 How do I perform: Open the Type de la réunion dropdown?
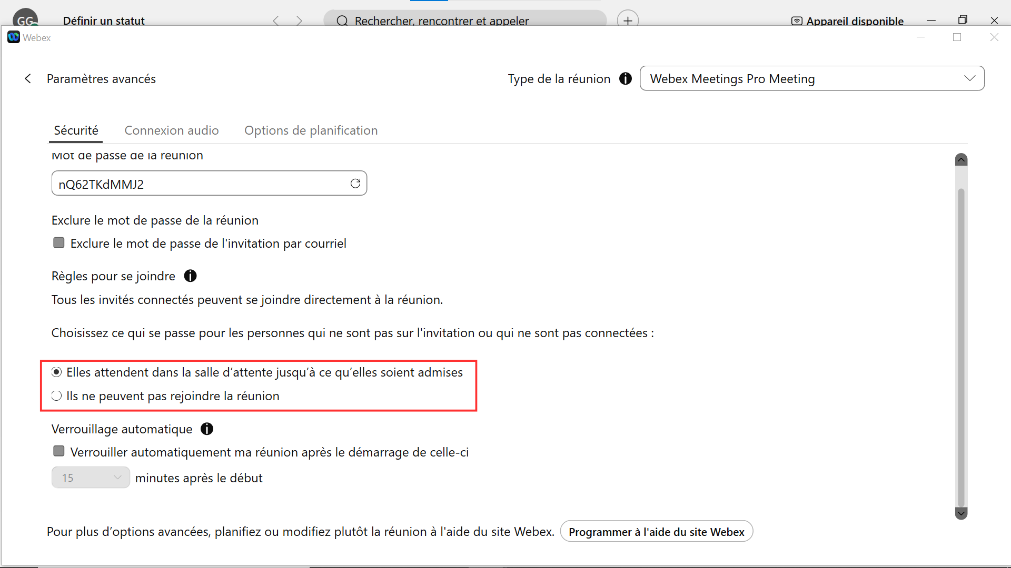point(812,78)
